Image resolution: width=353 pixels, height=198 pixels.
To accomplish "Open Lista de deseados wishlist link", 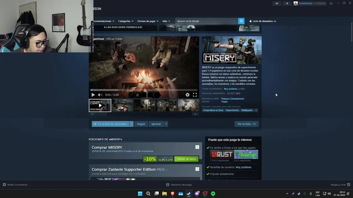I will point(263,21).
